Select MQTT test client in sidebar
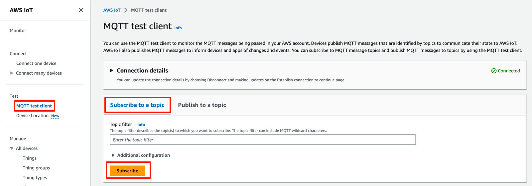 (x=34, y=106)
